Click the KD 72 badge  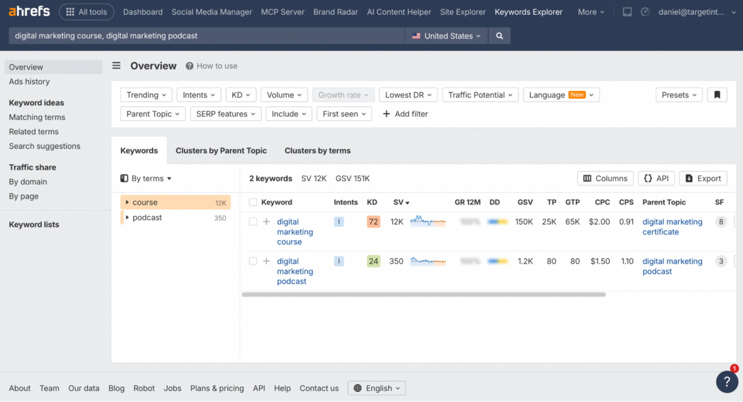373,221
